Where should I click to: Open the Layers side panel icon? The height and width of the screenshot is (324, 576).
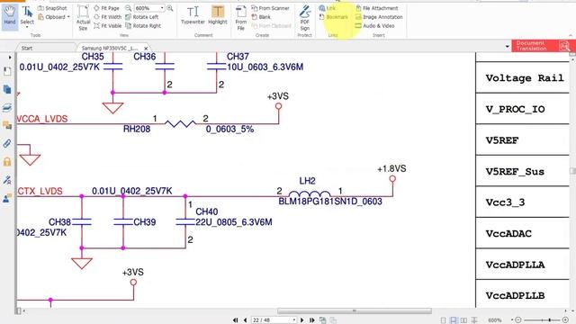pos(7,107)
